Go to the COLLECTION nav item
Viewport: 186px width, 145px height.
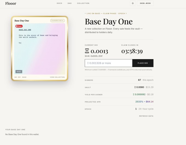(83, 3)
